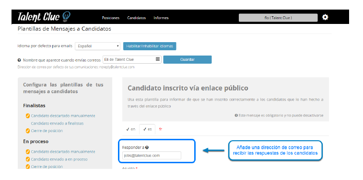This screenshot has height=180, width=363.
Task: Open Posiciones in top navigation
Action: point(111,18)
